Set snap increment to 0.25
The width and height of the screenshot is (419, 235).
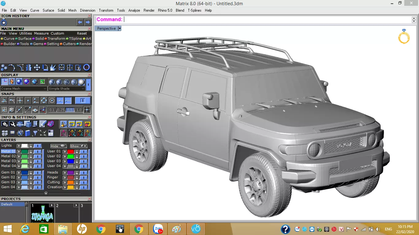click(61, 110)
